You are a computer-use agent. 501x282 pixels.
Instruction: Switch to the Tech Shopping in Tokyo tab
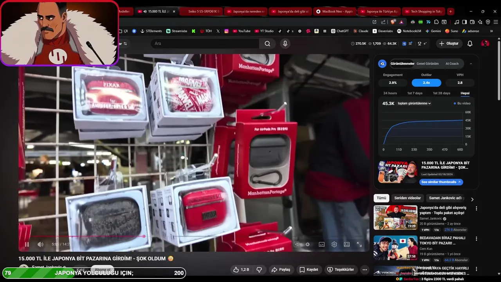pyautogui.click(x=424, y=11)
